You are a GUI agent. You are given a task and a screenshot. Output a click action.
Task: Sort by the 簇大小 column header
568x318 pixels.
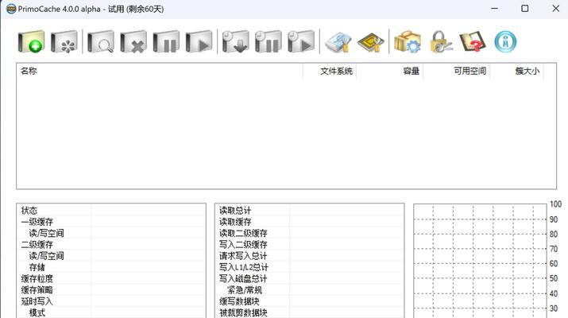[x=516, y=71]
